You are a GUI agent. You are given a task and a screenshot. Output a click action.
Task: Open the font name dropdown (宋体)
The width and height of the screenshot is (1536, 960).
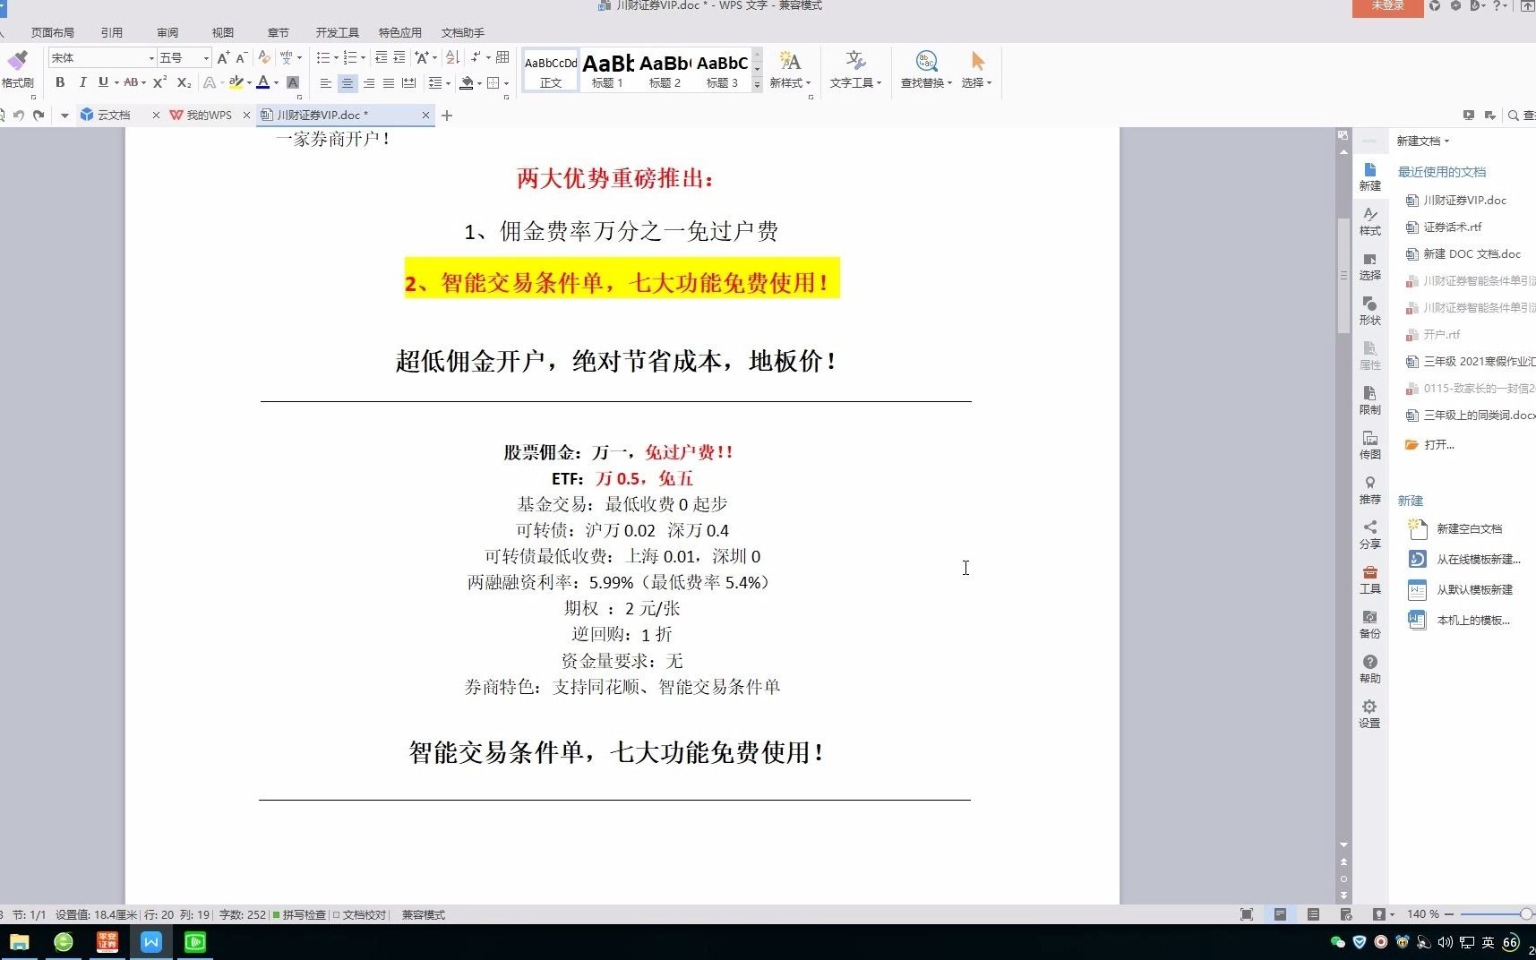(151, 58)
